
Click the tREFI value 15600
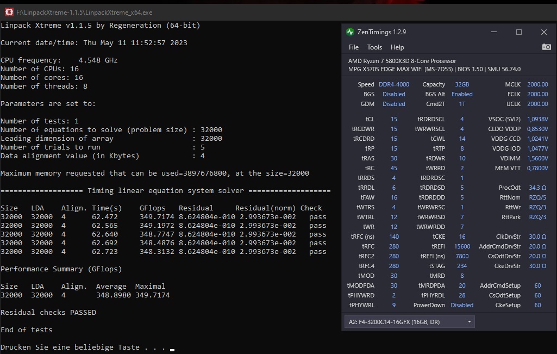tap(462, 246)
